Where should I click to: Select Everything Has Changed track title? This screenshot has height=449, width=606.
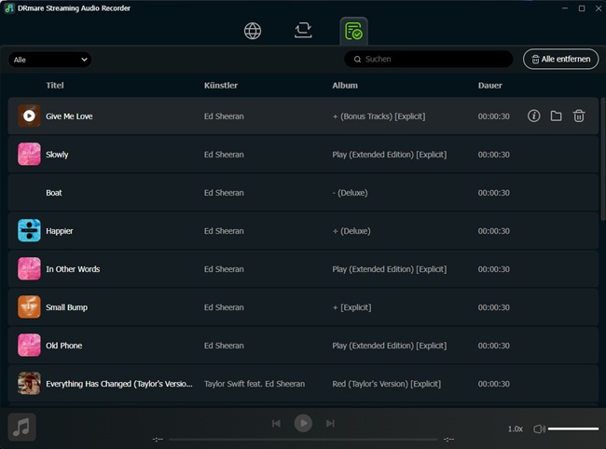[x=119, y=384]
